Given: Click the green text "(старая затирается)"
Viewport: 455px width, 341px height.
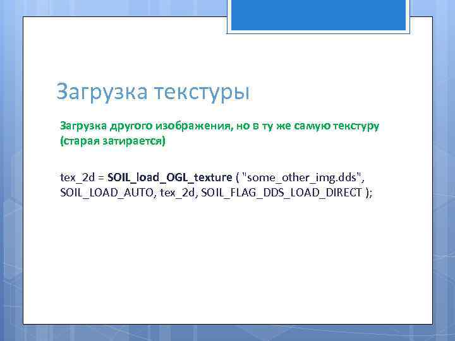Looking at the screenshot, I should tap(112, 141).
